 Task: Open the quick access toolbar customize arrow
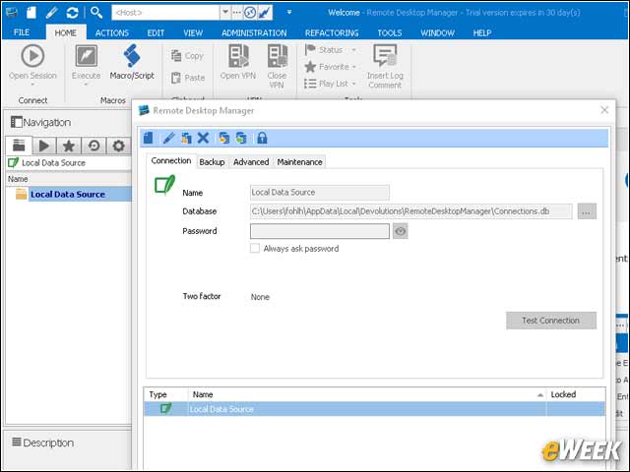tap(289, 12)
